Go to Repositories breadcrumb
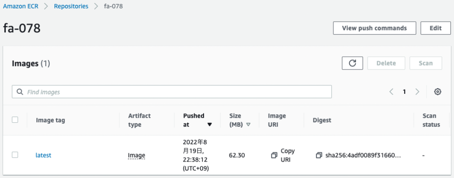This screenshot has height=178, width=454. (x=71, y=6)
